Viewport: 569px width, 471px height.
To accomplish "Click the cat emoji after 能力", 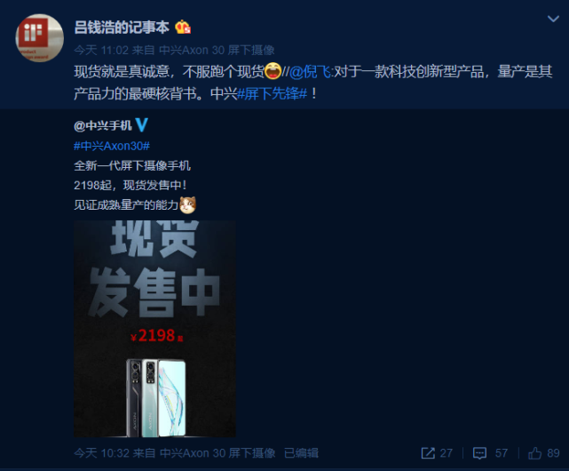I will click(x=187, y=205).
